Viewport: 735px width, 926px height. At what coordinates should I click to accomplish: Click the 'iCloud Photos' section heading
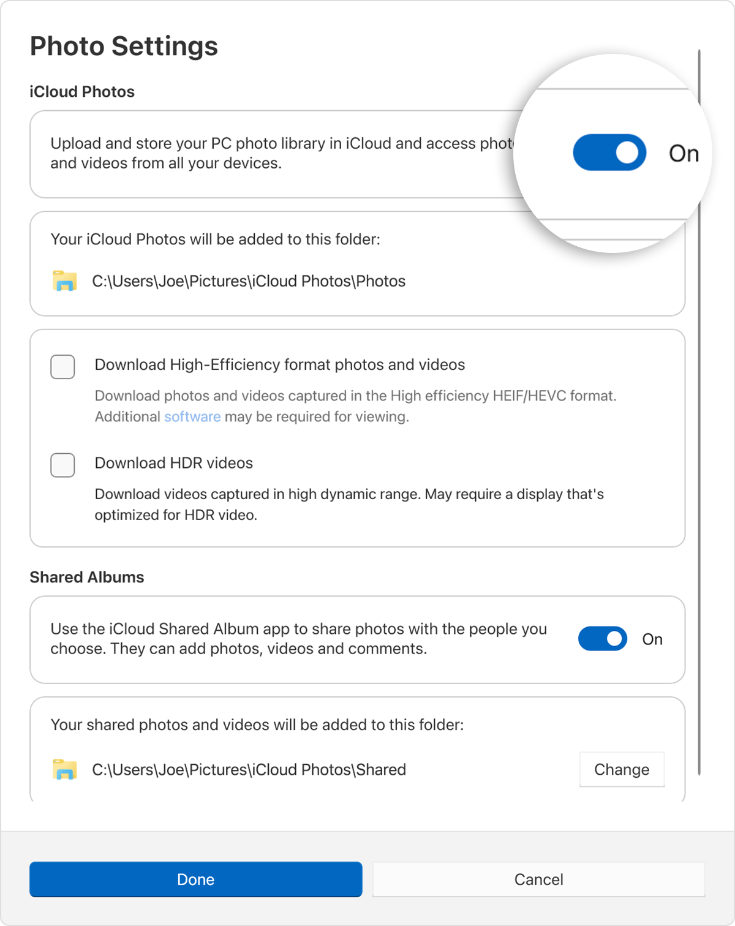[x=82, y=91]
